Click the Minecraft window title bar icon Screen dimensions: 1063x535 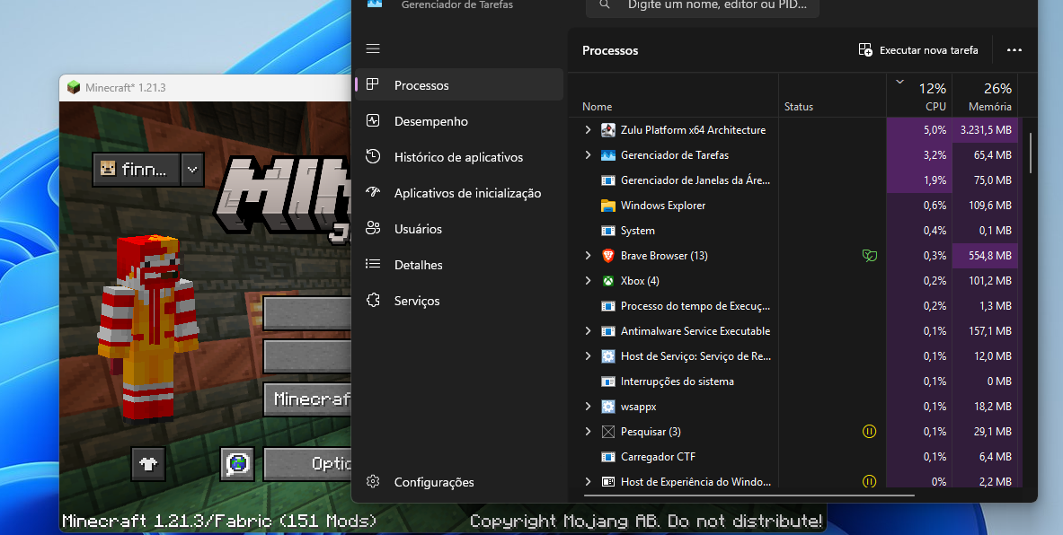point(73,88)
